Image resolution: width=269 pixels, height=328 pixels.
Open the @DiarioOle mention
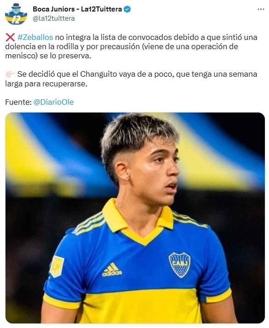54,102
